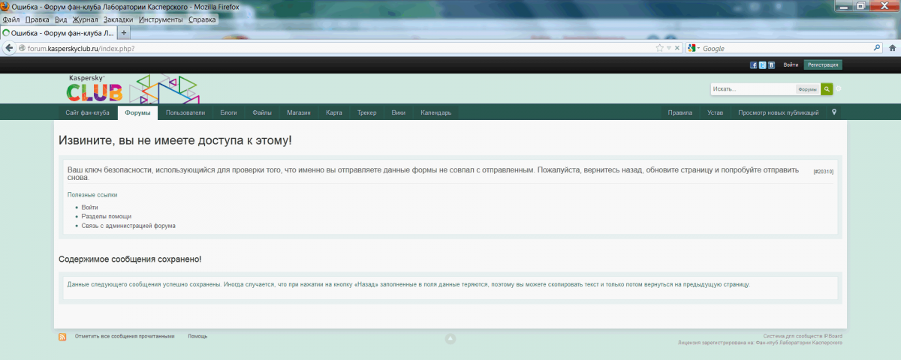This screenshot has width=901, height=360.
Task: Click heading Извините, вы не имеете доступа
Action: (175, 140)
